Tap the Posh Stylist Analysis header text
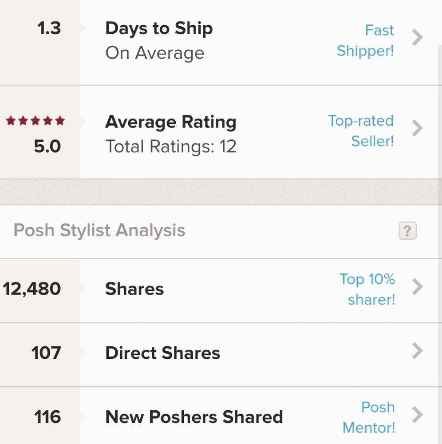The image size is (442, 444). coord(99,231)
